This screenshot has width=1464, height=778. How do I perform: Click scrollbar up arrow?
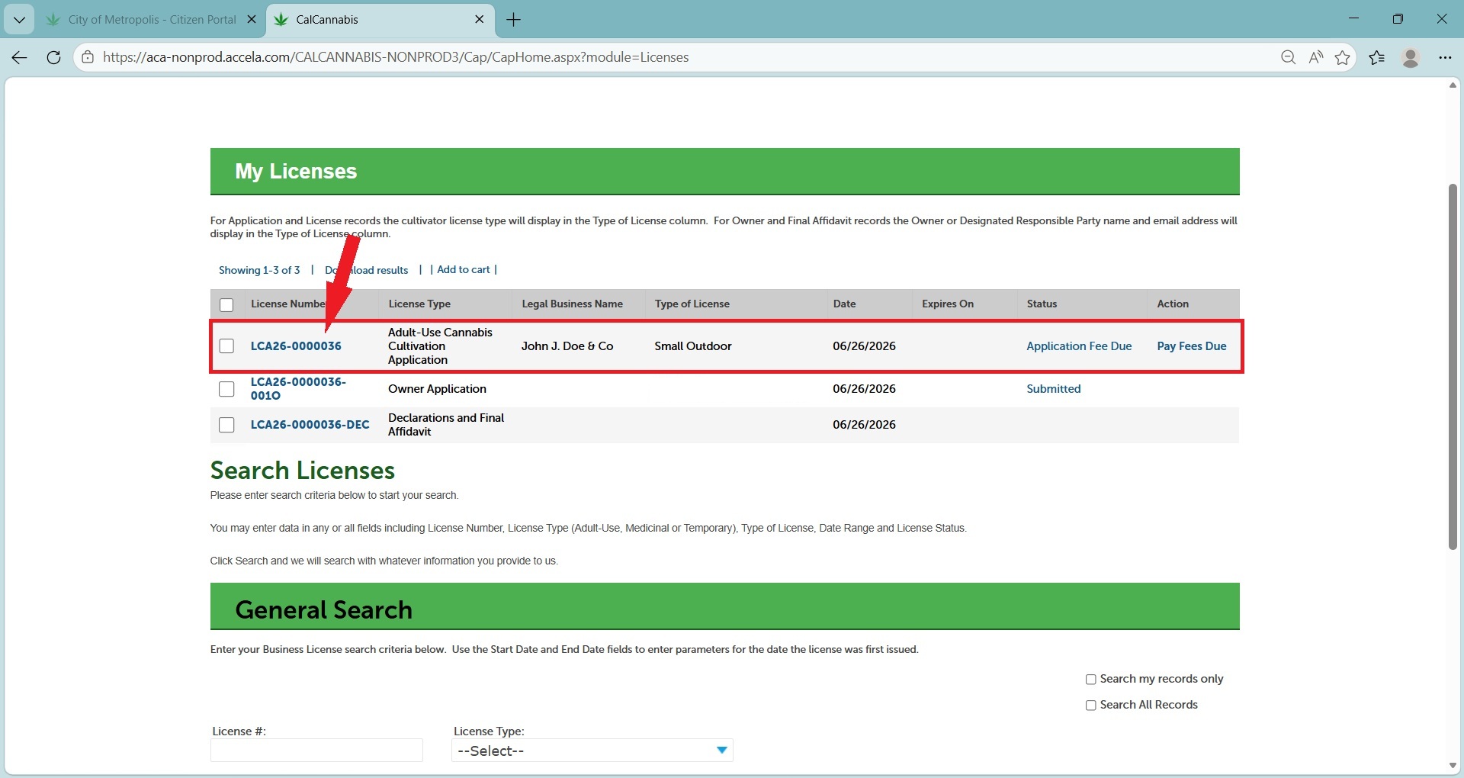coord(1453,85)
